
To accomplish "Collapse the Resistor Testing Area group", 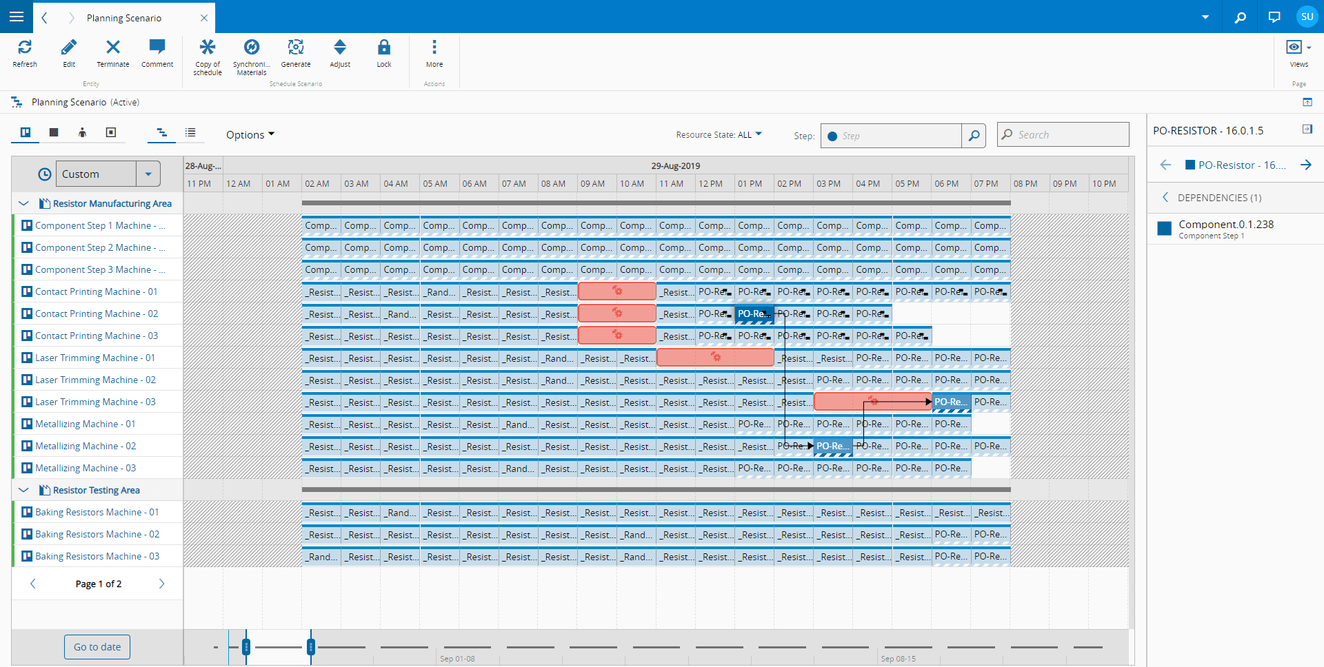I will point(23,490).
